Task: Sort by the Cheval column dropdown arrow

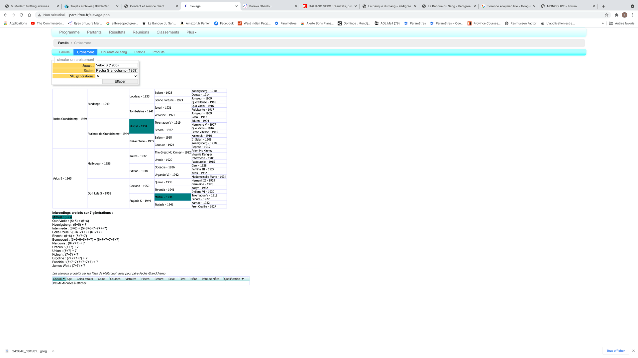Action: 64,279
